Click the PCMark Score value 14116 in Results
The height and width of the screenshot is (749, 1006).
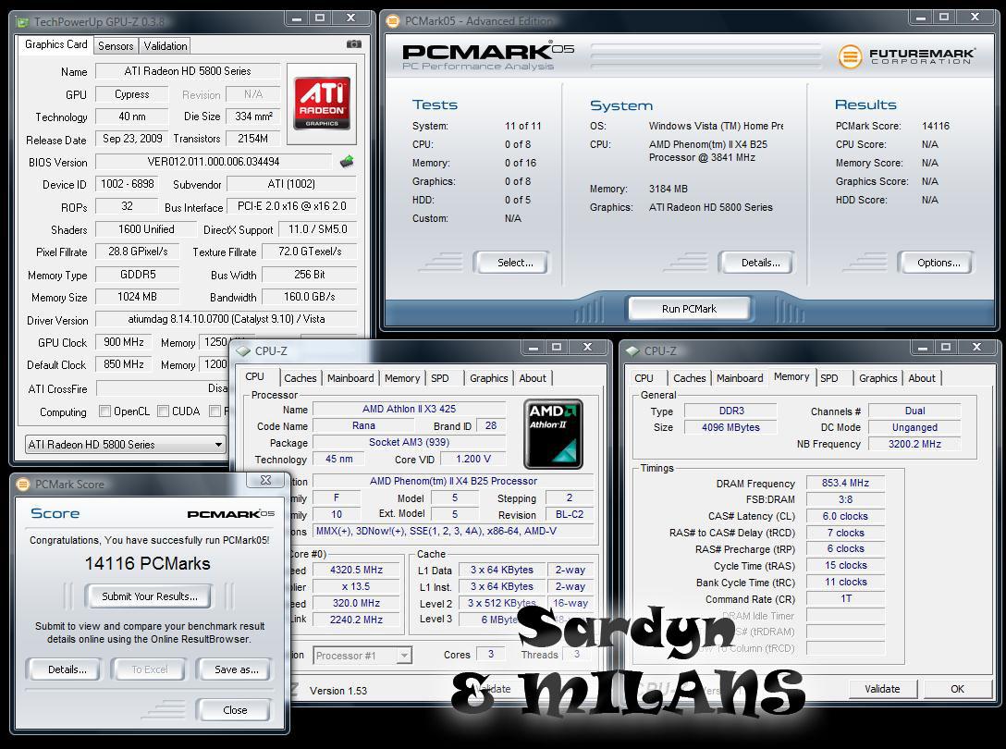(x=936, y=126)
